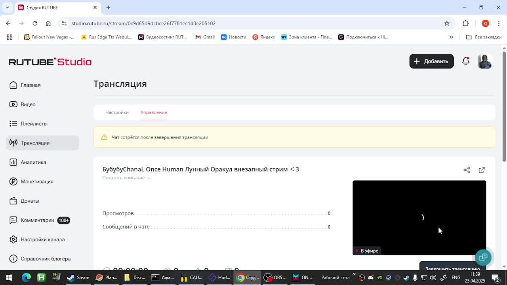Bookmark this page with the star icon

pyautogui.click(x=447, y=23)
